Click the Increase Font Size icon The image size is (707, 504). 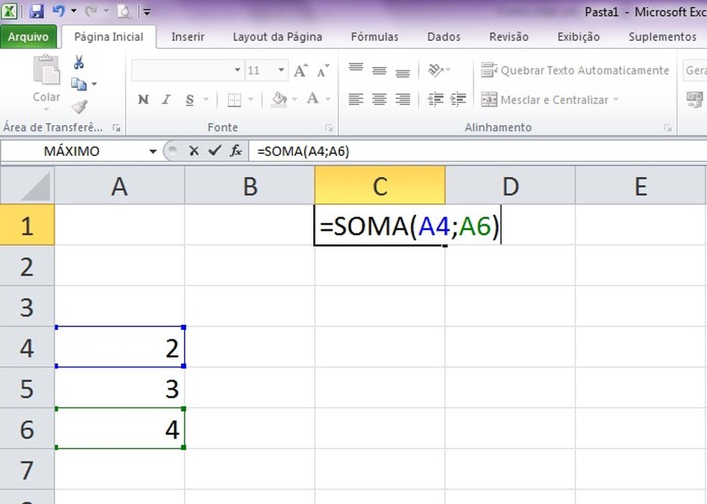pos(301,70)
